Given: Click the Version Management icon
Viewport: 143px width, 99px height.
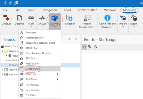Looking at the screenshot, I should coord(87,18).
